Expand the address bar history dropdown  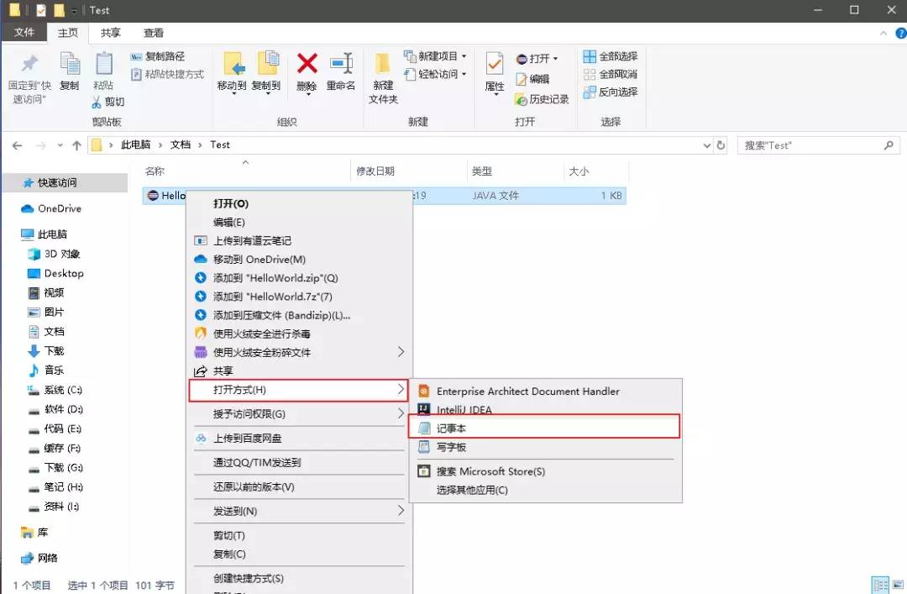click(706, 145)
